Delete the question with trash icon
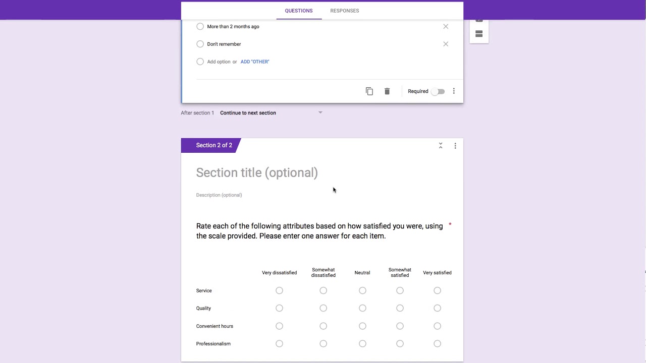Image resolution: width=646 pixels, height=363 pixels. click(387, 91)
